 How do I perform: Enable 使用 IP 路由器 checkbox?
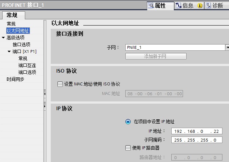[x=128, y=148]
